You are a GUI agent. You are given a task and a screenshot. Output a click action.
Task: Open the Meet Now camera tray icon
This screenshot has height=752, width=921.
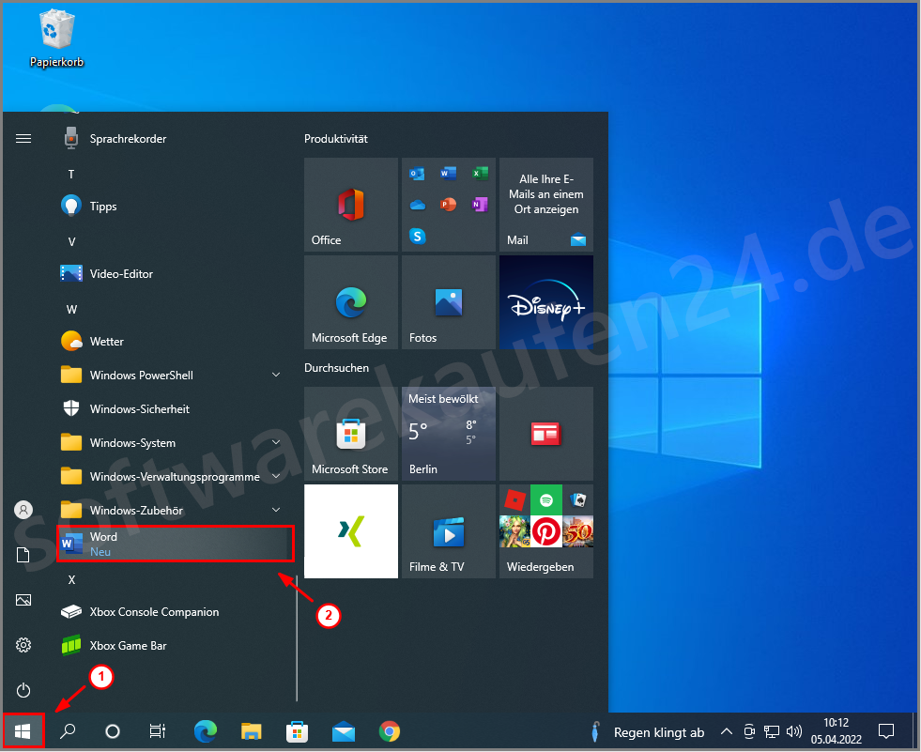tap(749, 731)
